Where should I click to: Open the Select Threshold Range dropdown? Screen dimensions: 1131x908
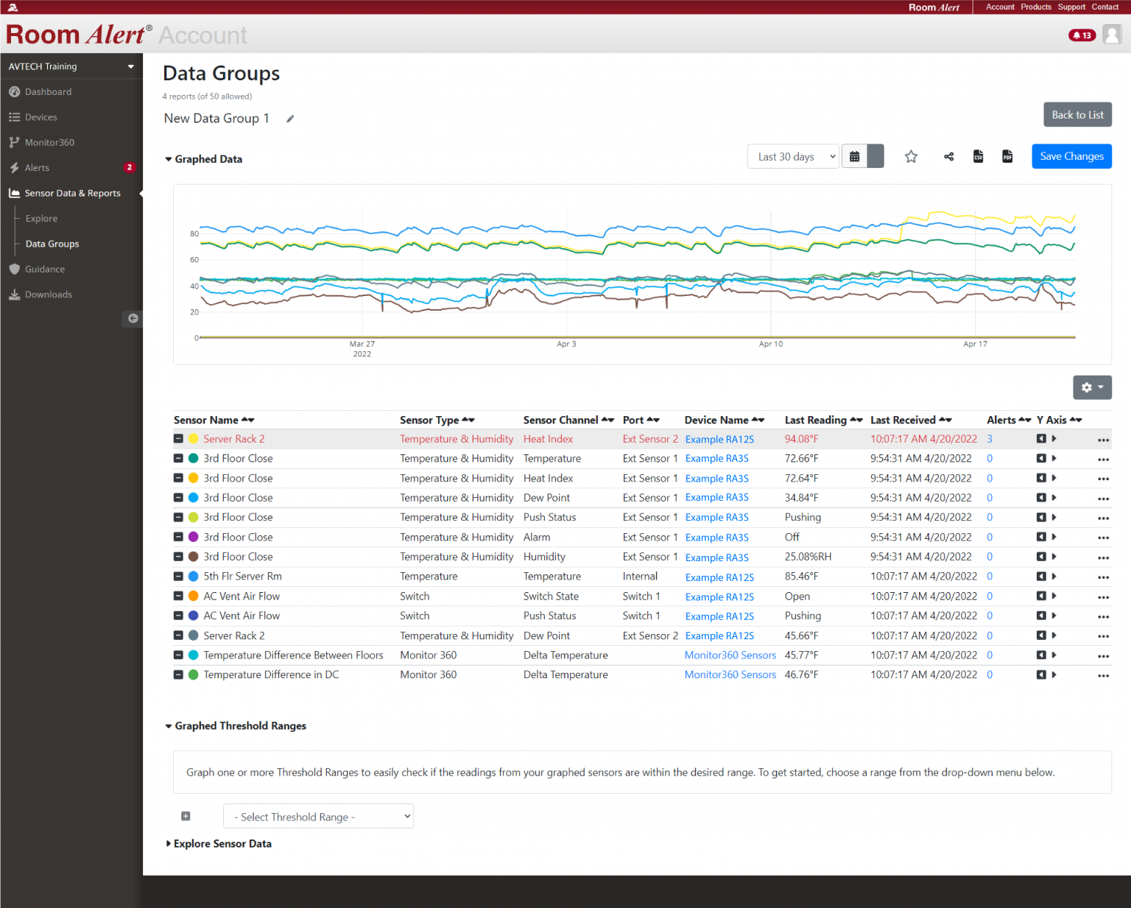click(x=318, y=816)
